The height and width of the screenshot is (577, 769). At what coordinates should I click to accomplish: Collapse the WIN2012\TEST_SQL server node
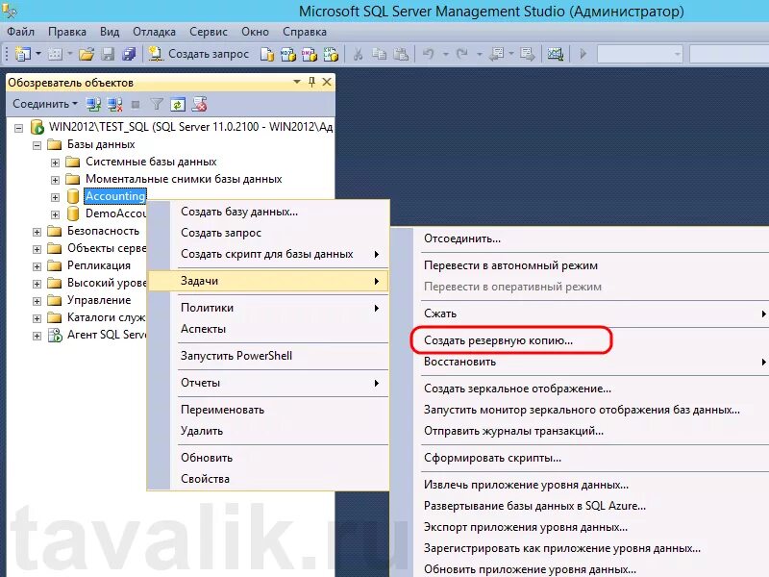[18, 128]
